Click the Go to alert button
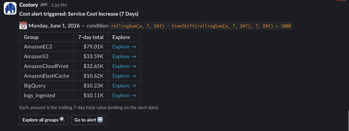The height and width of the screenshot is (131, 349). point(89,120)
